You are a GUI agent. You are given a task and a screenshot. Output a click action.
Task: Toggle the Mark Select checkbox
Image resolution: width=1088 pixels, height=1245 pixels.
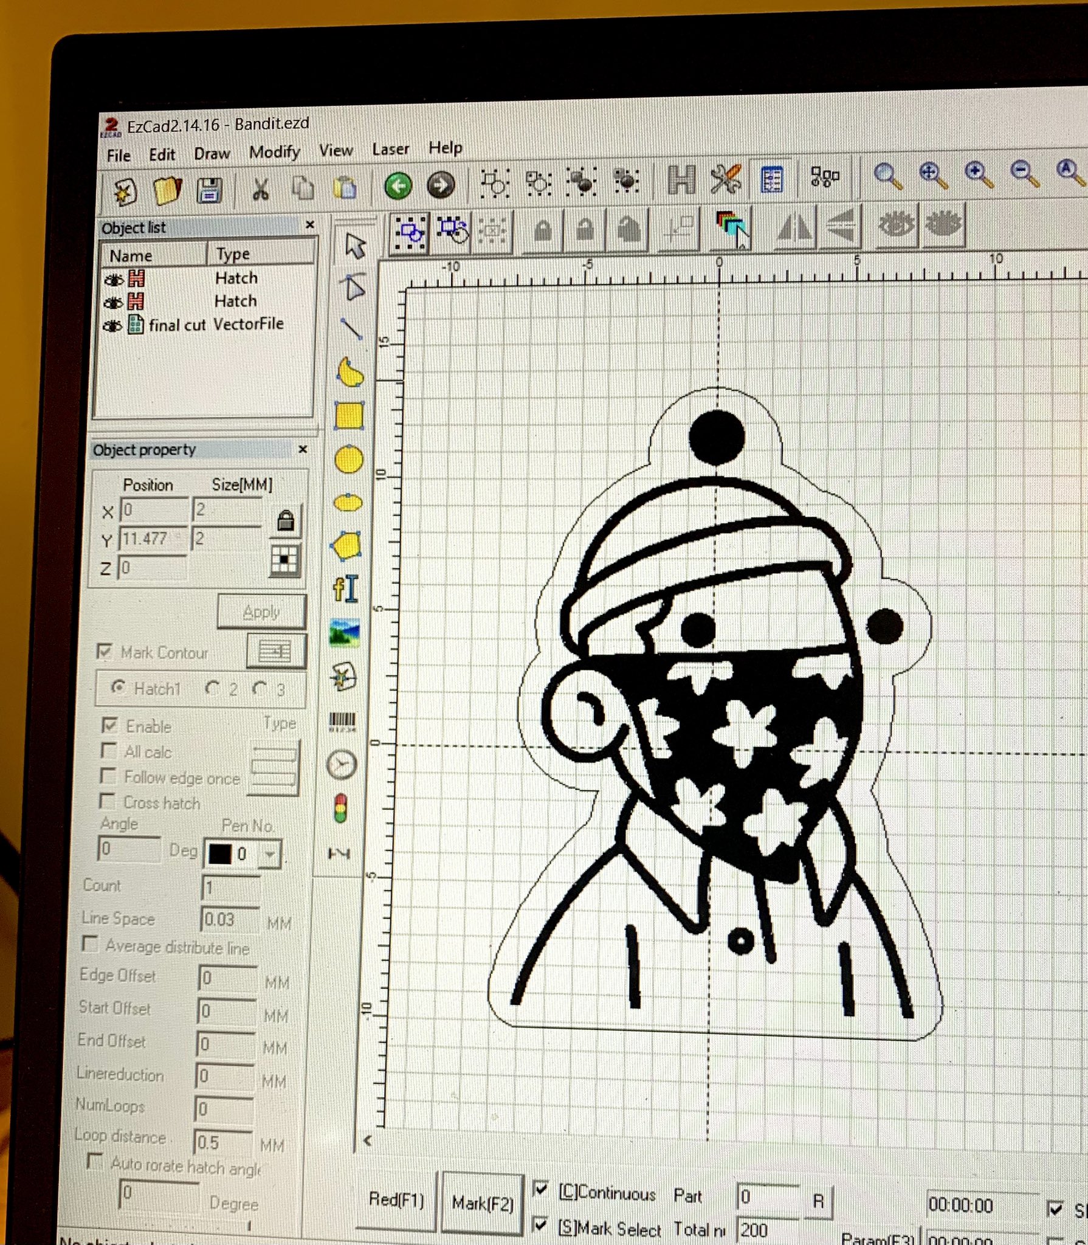pos(540,1225)
